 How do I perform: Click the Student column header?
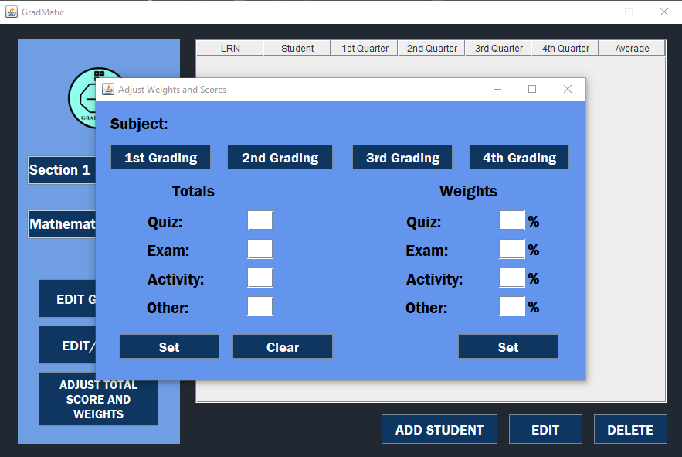pos(297,47)
